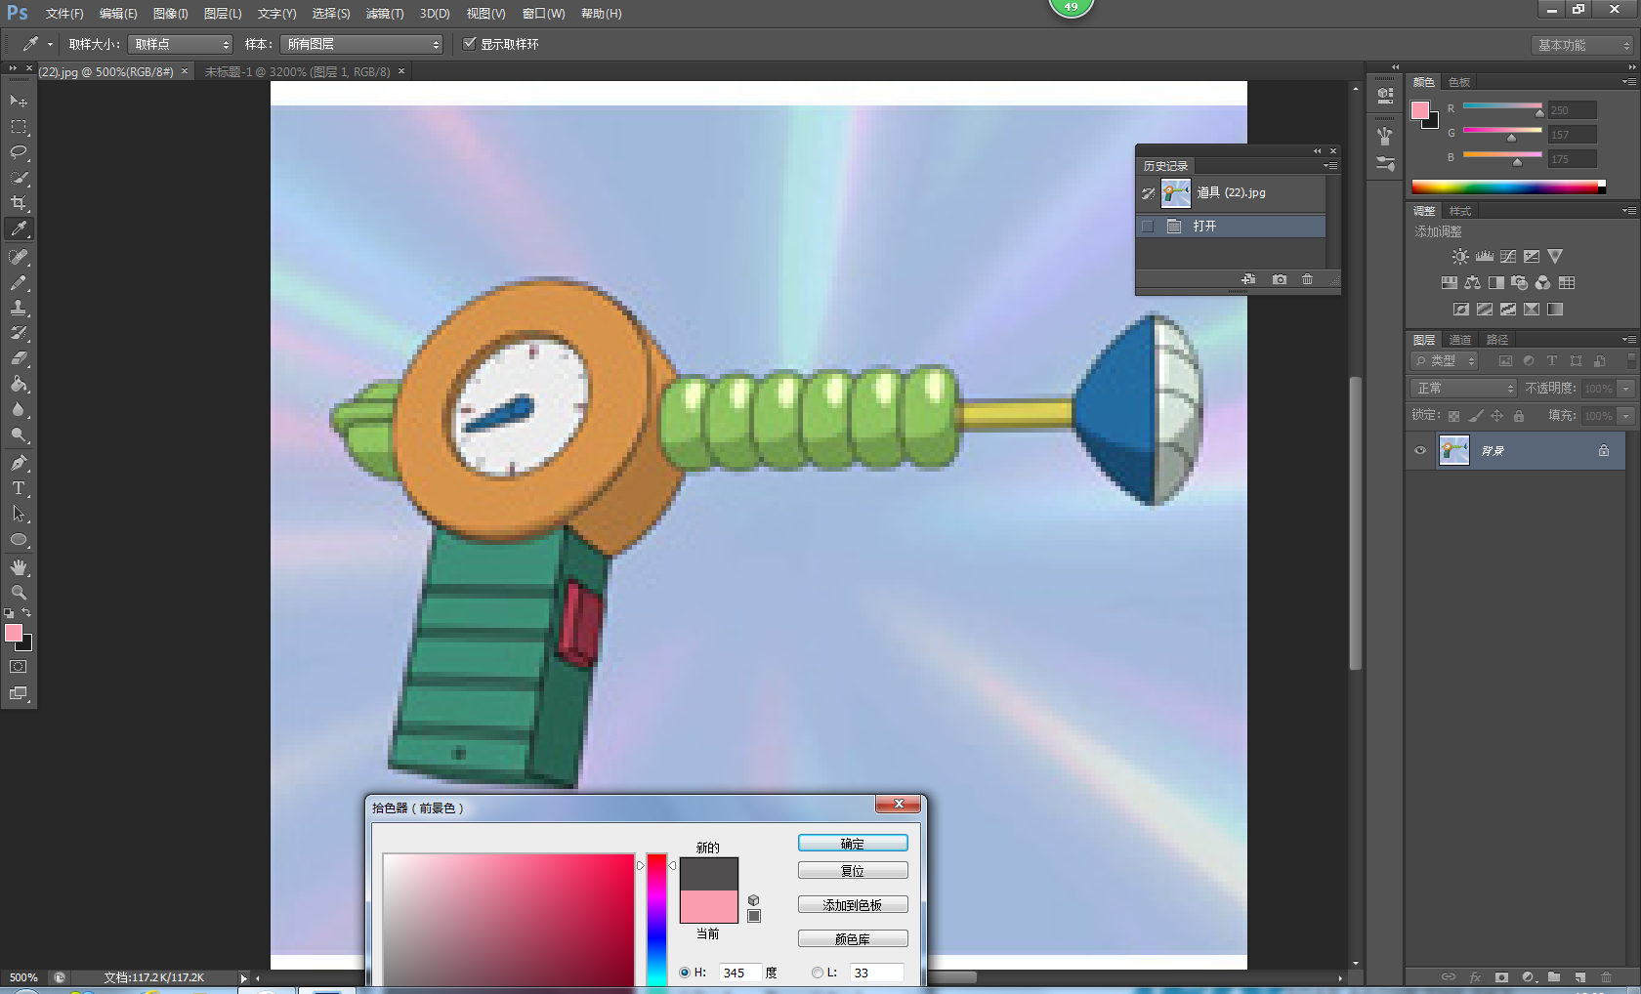Viewport: 1641px width, 994px height.
Task: Select the Paint Bucket tool
Action: pyautogui.click(x=19, y=385)
